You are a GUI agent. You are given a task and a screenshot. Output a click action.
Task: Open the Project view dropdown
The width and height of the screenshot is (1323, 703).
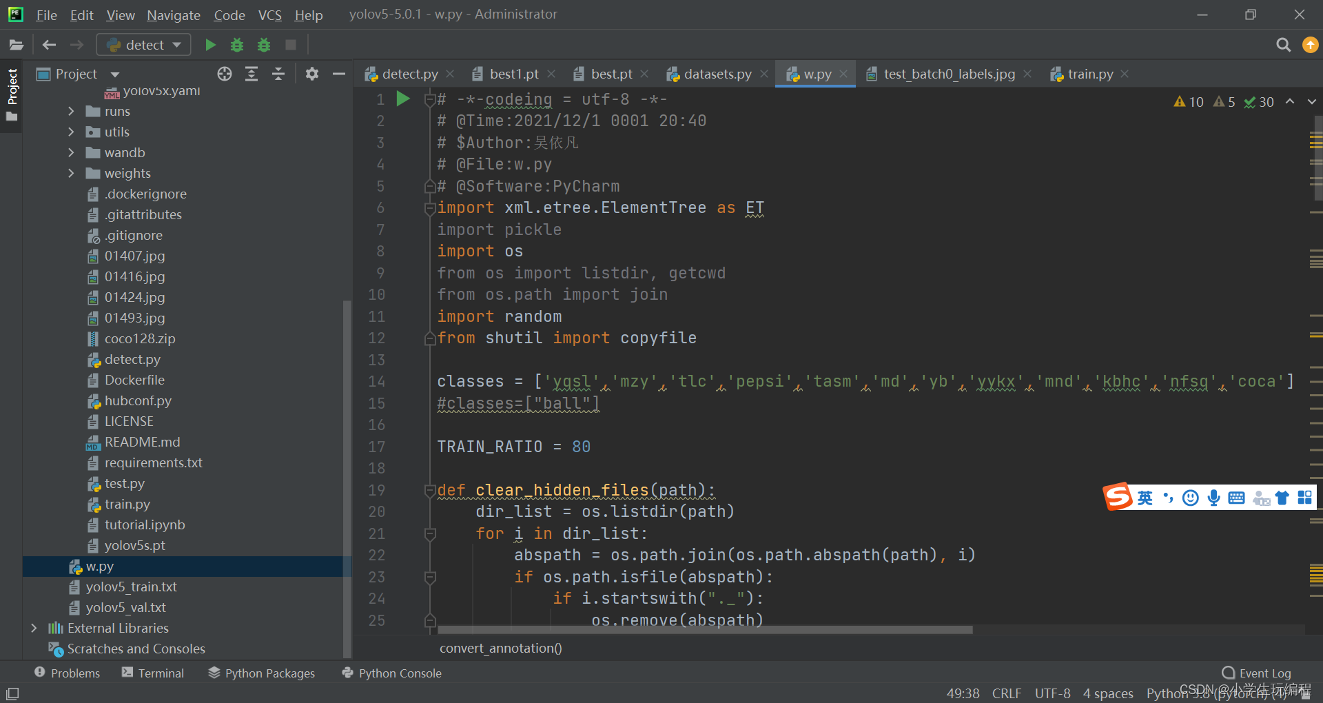click(114, 74)
